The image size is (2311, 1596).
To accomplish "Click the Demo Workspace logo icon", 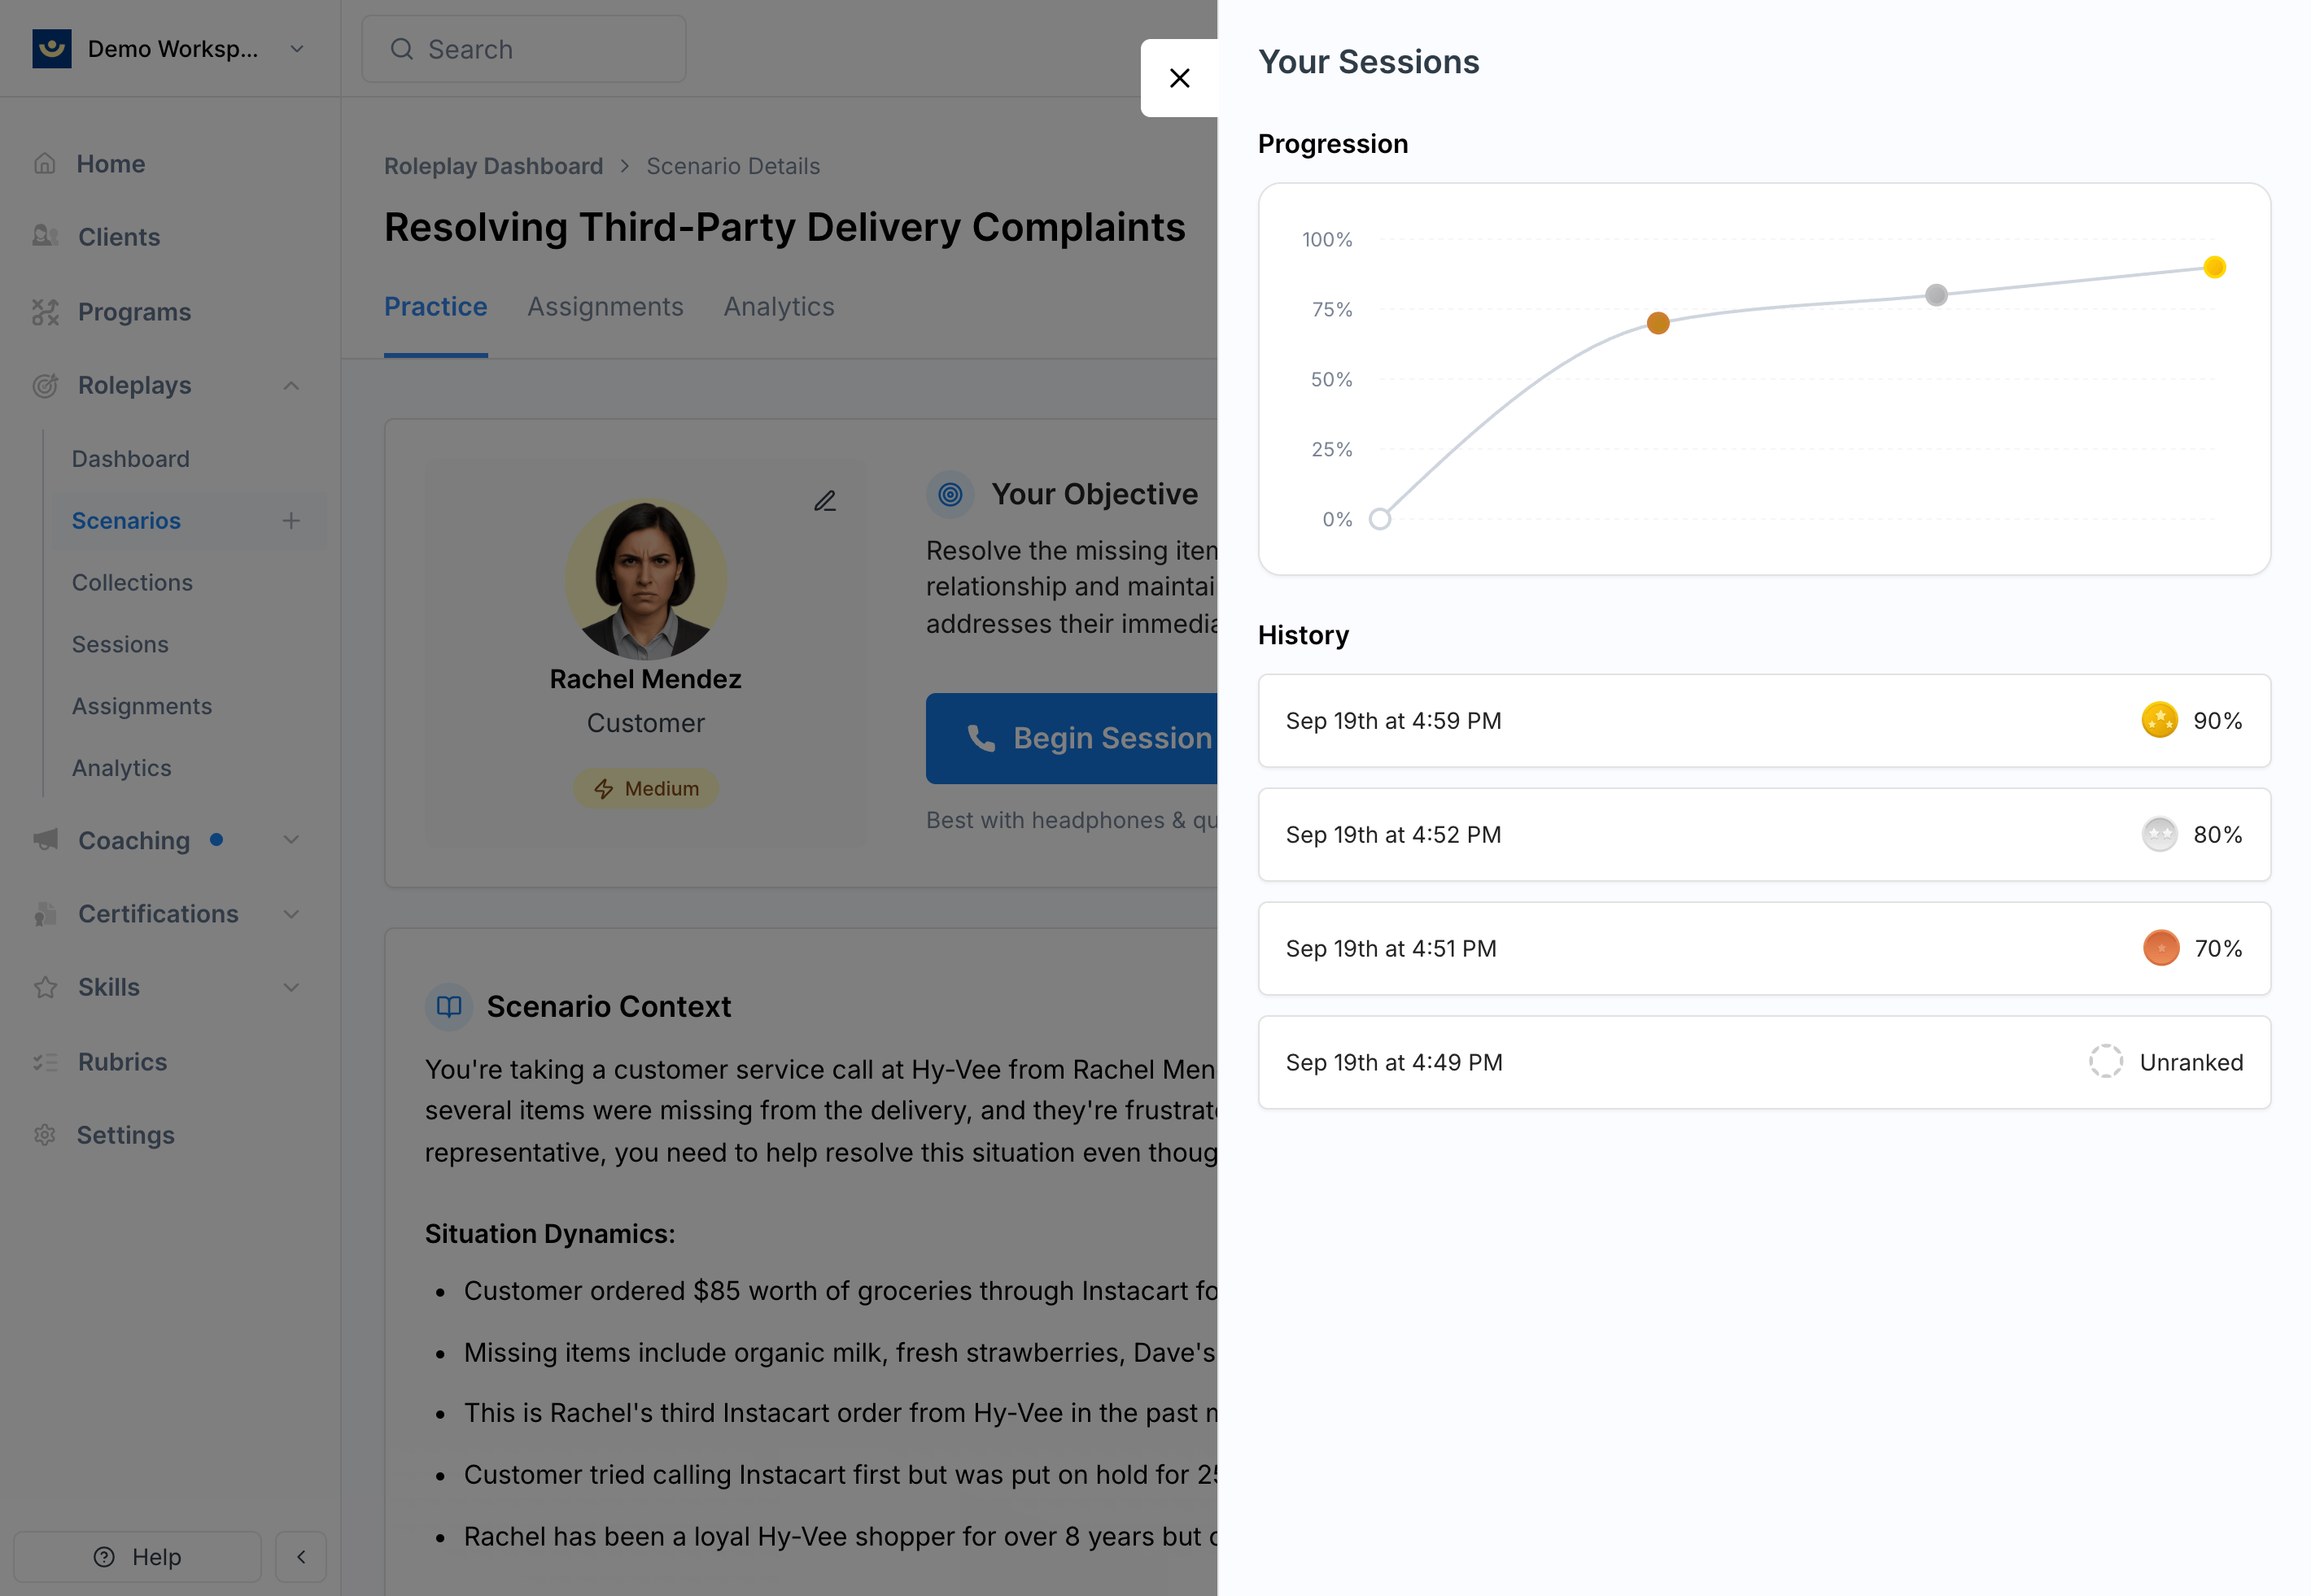I will (x=52, y=49).
